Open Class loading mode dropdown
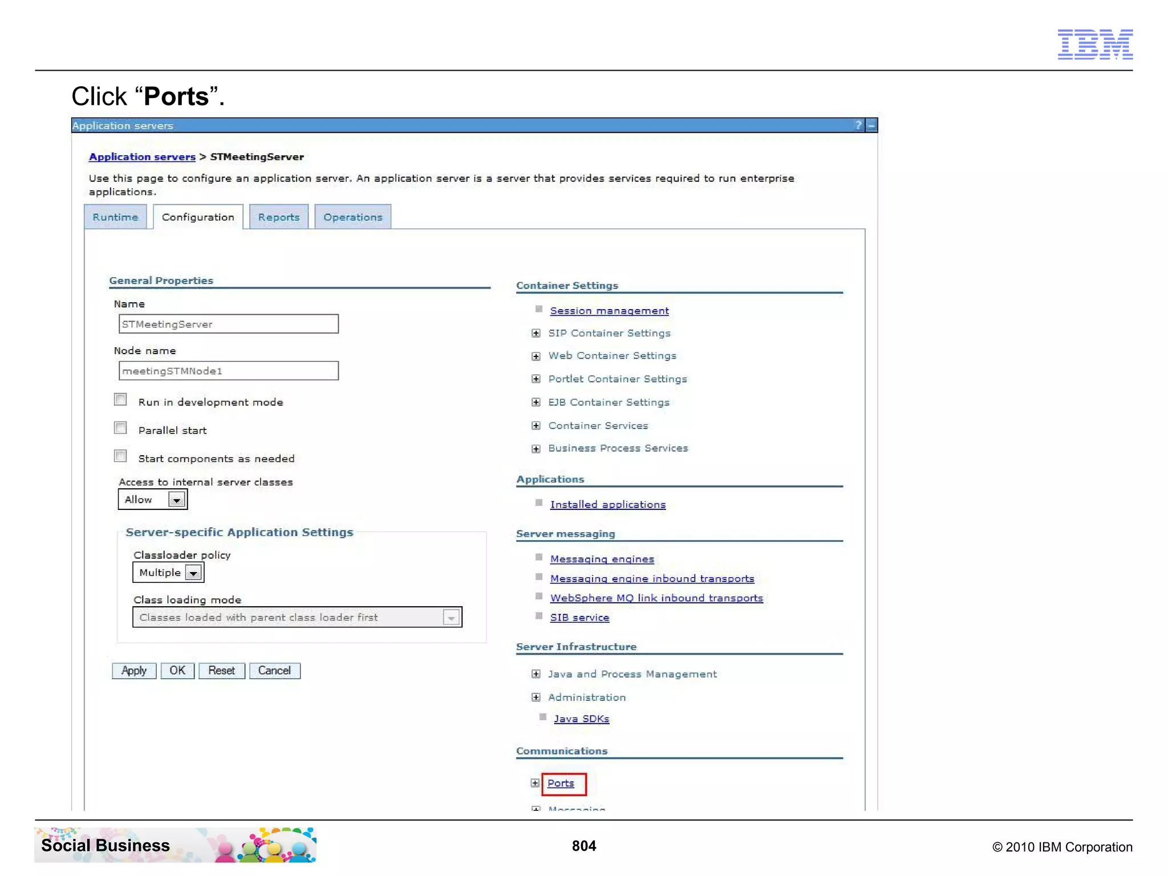This screenshot has width=1168, height=876. point(297,617)
